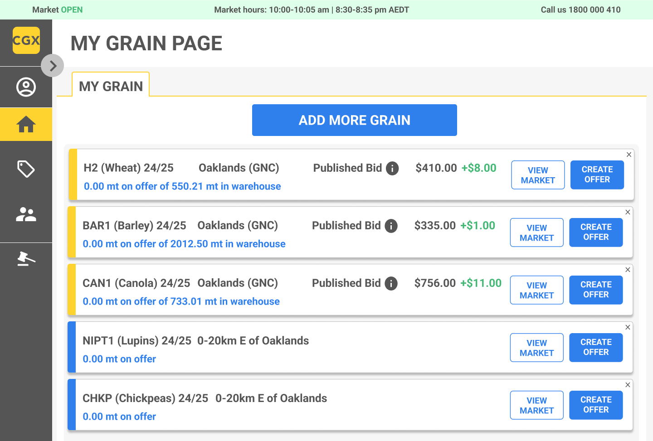Create offer for NIPT1 (Lupins) 24/25
653x441 pixels.
click(x=596, y=347)
